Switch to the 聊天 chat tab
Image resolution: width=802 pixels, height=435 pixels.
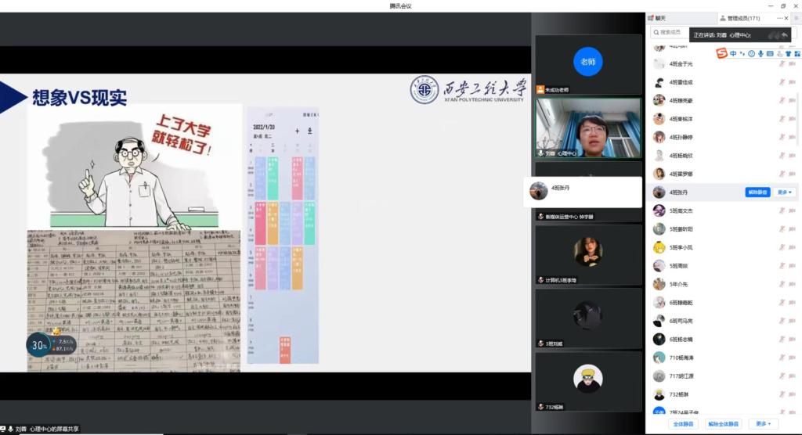coord(660,18)
